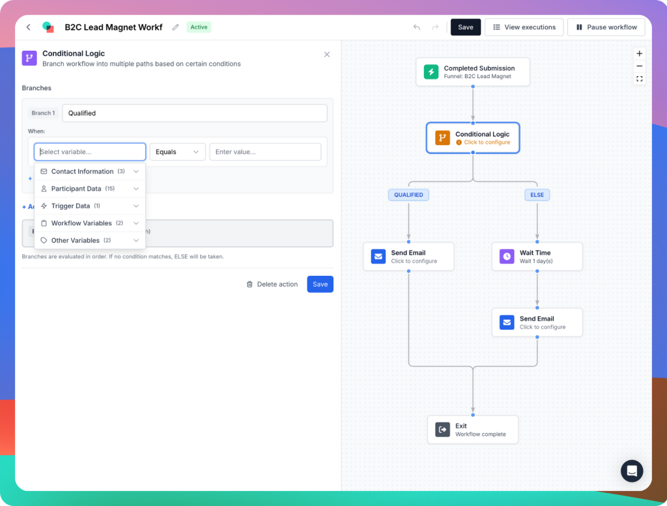Click Pause workflow

tap(606, 27)
